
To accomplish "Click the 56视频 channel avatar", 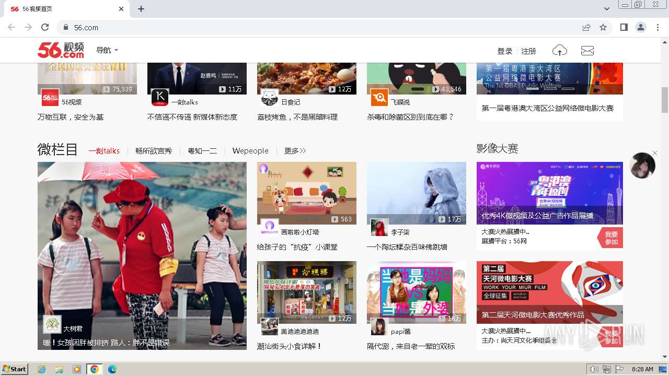I will pyautogui.click(x=50, y=98).
